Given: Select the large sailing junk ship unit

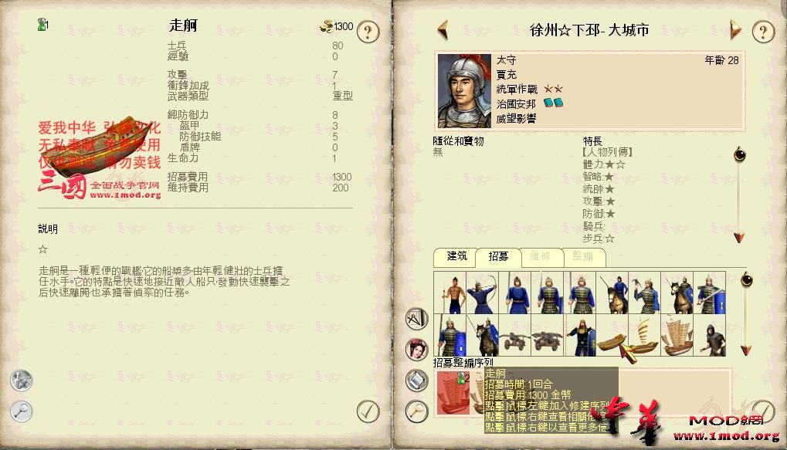Looking at the screenshot, I should click(677, 336).
